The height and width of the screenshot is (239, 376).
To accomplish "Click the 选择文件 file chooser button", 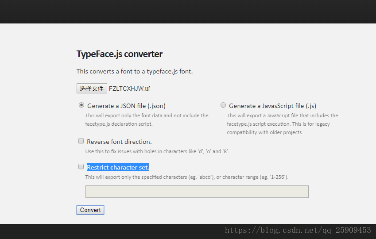I will (92, 89).
